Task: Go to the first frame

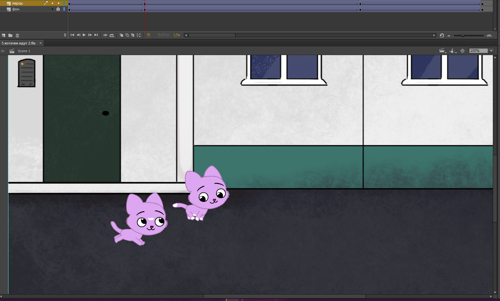Action: coord(72,35)
